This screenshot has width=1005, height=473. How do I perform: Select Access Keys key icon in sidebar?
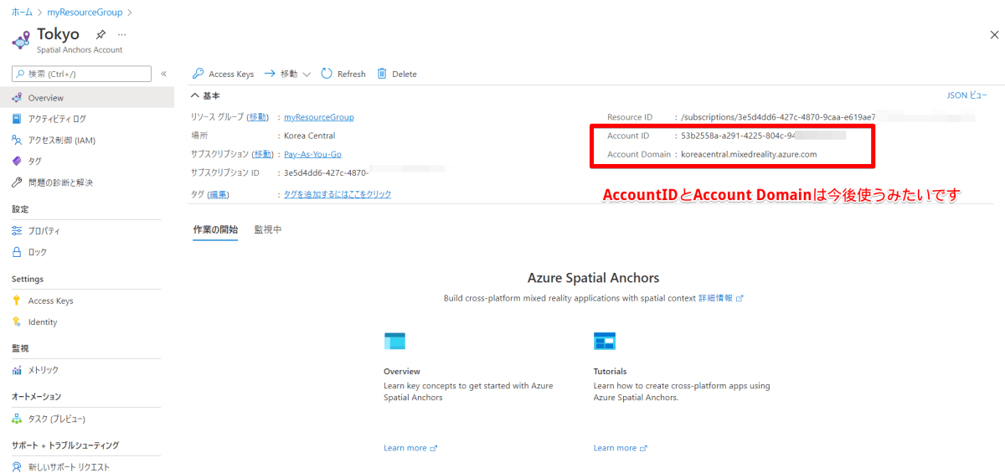18,301
